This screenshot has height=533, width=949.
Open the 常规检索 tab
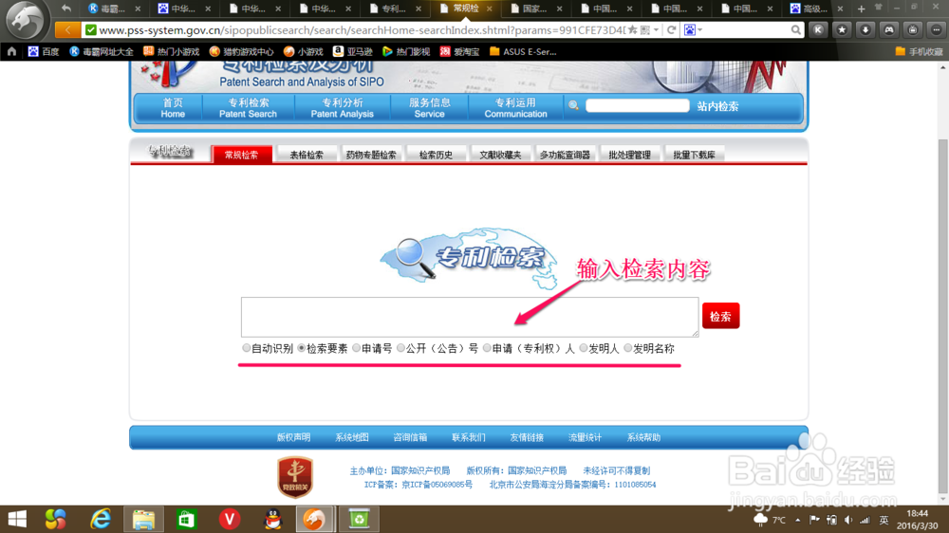coord(241,155)
